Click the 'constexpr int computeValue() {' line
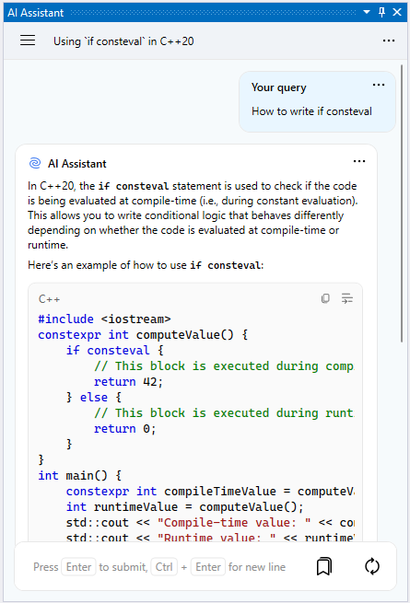 tap(143, 334)
